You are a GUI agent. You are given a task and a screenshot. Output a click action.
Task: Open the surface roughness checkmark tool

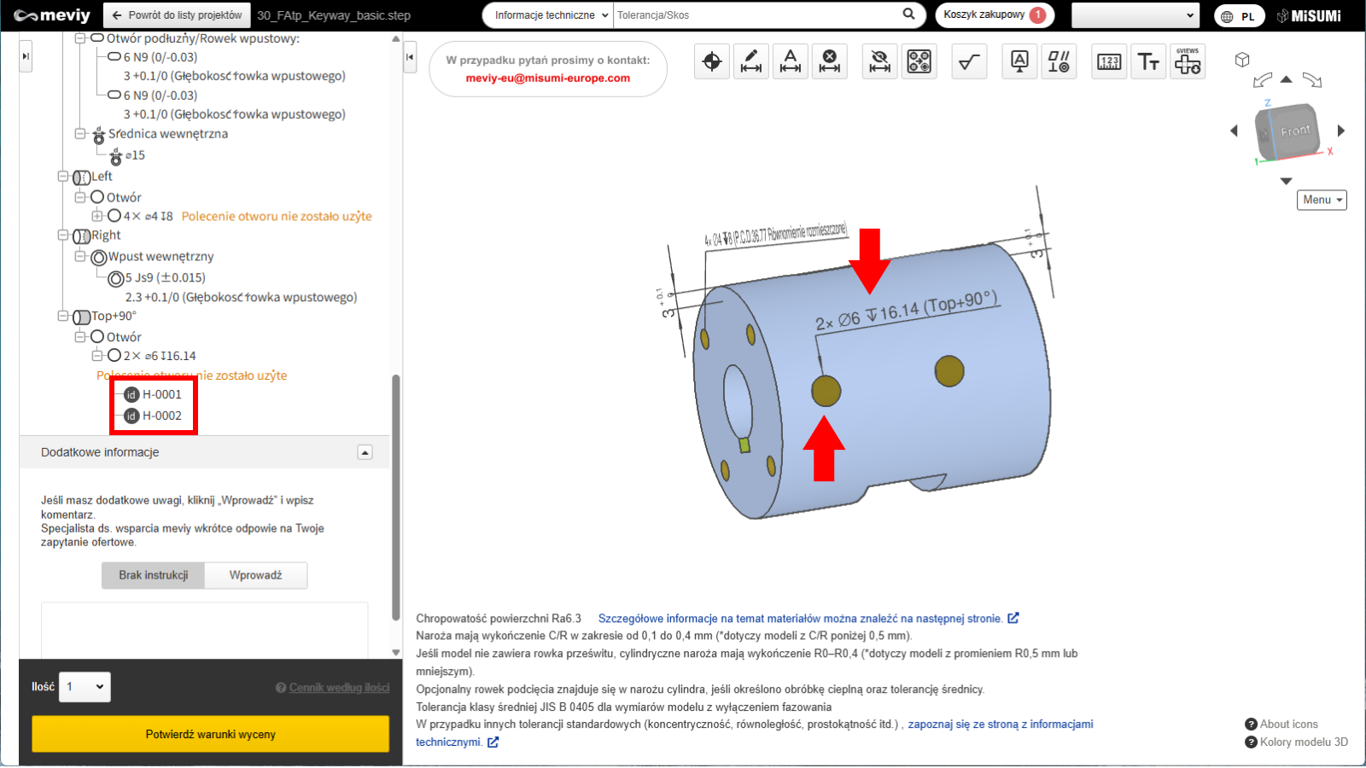pyautogui.click(x=969, y=61)
